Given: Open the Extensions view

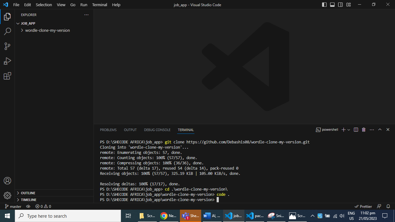Looking at the screenshot, I should coord(7,76).
